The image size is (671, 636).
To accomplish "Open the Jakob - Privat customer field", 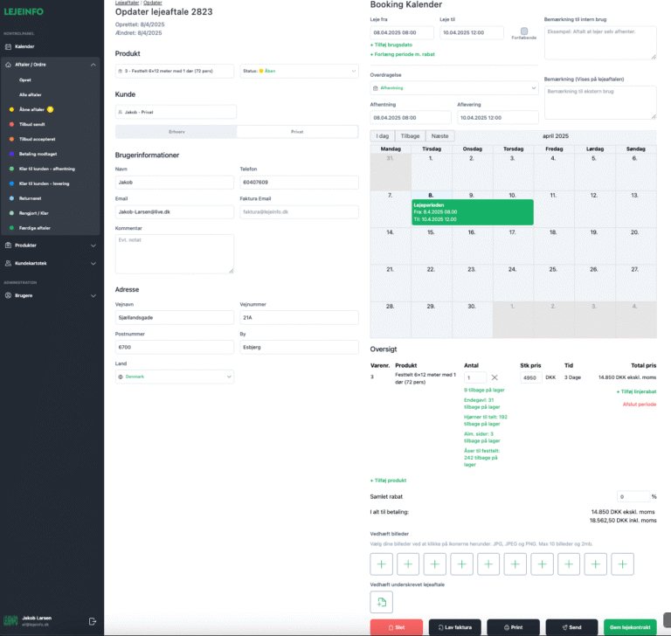I will point(176,112).
